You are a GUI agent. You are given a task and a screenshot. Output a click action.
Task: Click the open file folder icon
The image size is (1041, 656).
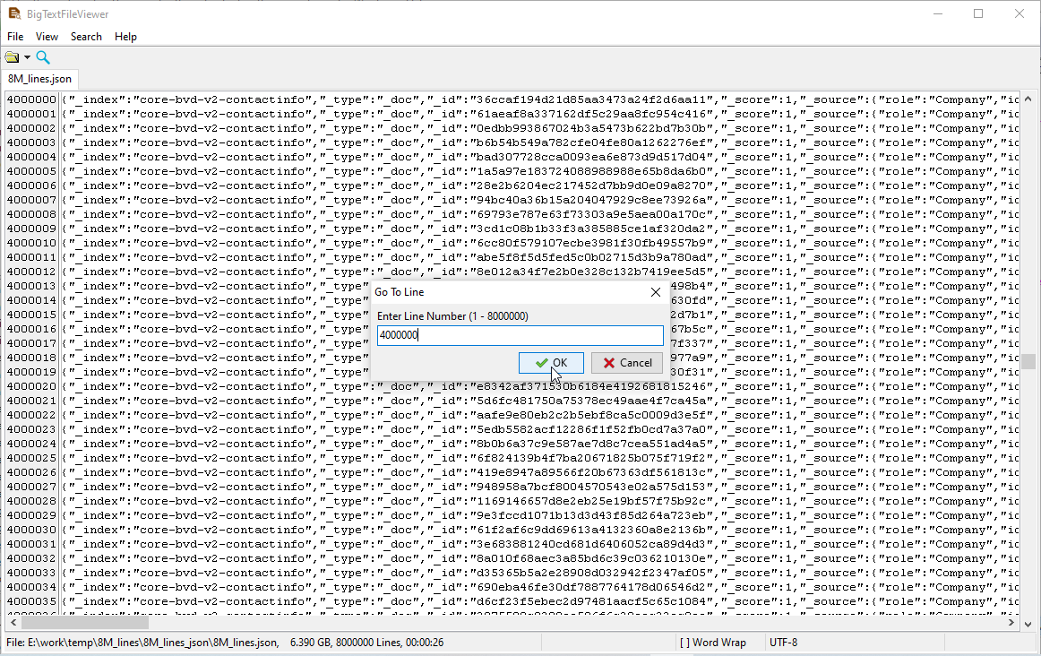coord(12,57)
